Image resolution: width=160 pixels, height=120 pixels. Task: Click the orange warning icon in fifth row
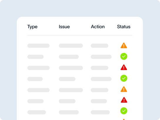(124, 89)
